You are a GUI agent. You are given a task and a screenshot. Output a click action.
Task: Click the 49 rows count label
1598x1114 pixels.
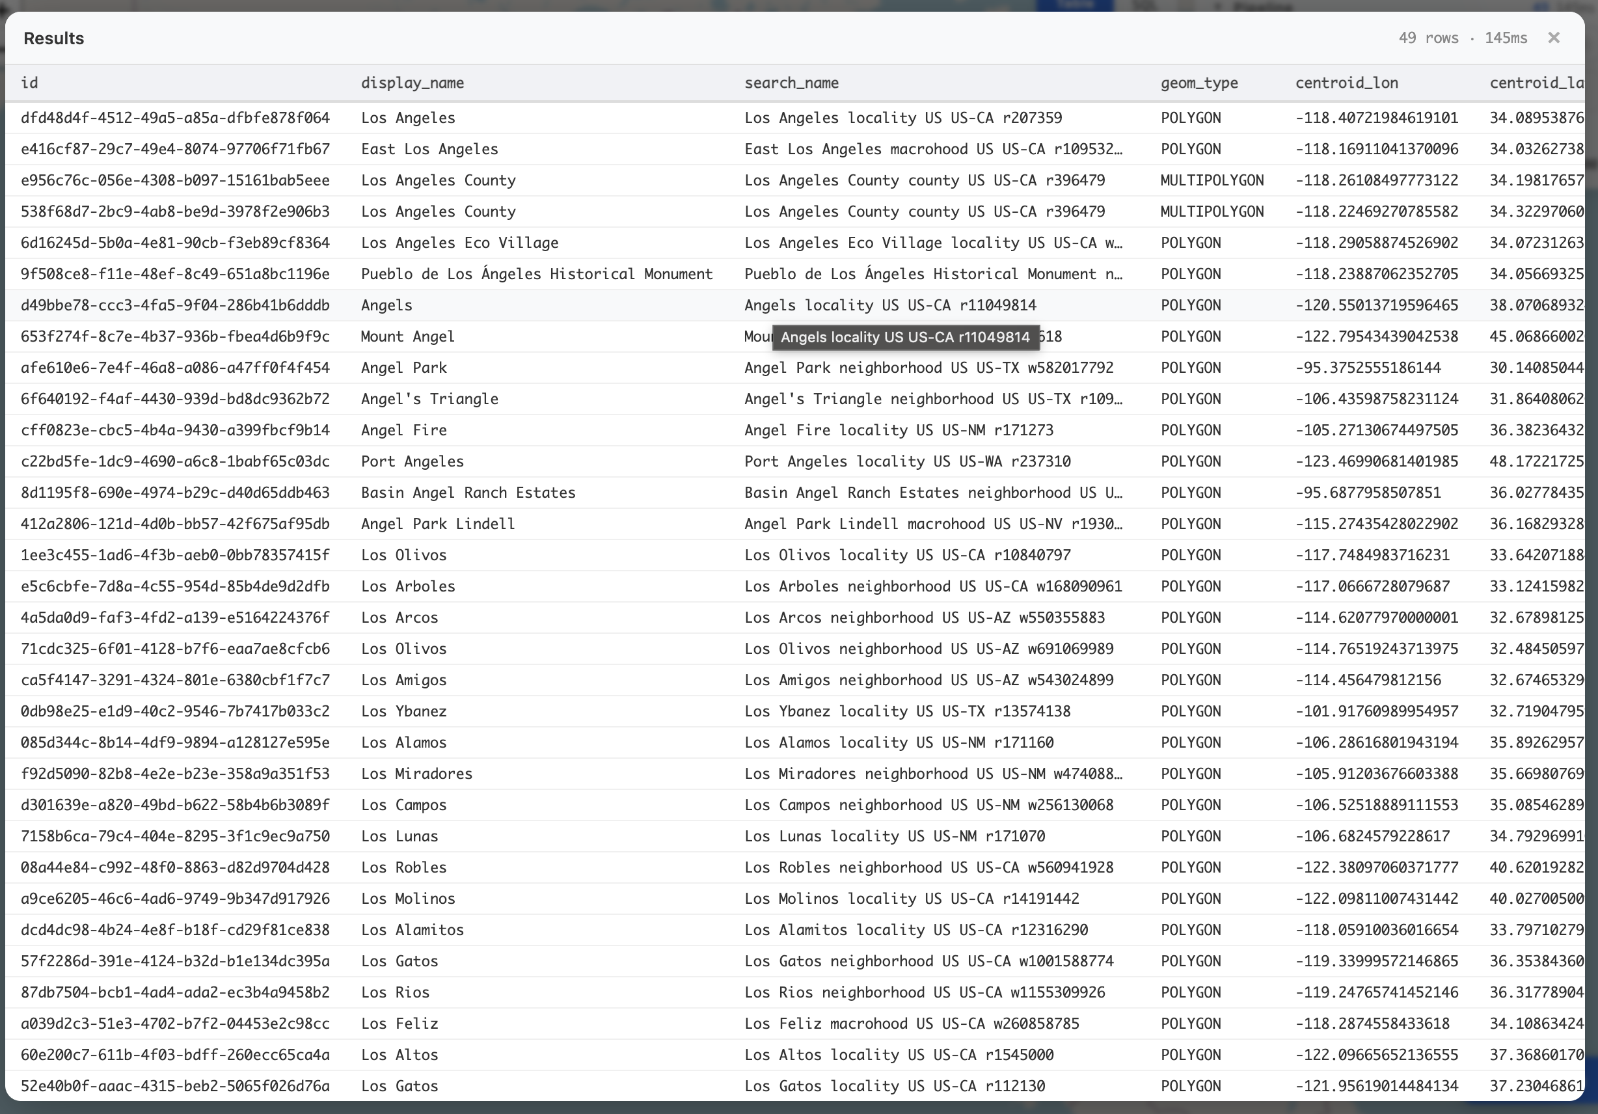(1430, 38)
